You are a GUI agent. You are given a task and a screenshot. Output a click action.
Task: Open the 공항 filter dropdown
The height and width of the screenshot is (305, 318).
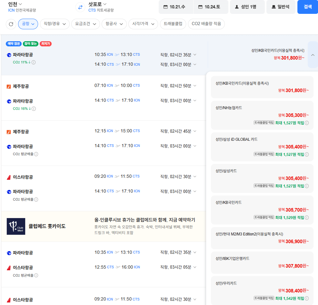(x=28, y=24)
